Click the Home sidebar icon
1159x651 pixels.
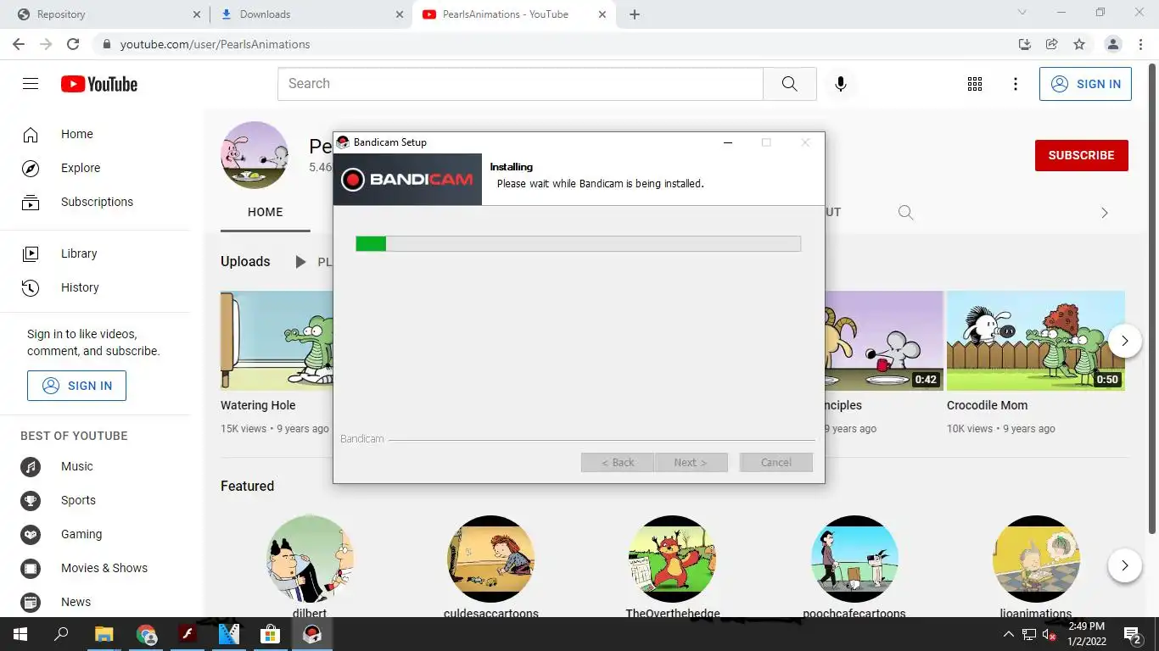31,134
